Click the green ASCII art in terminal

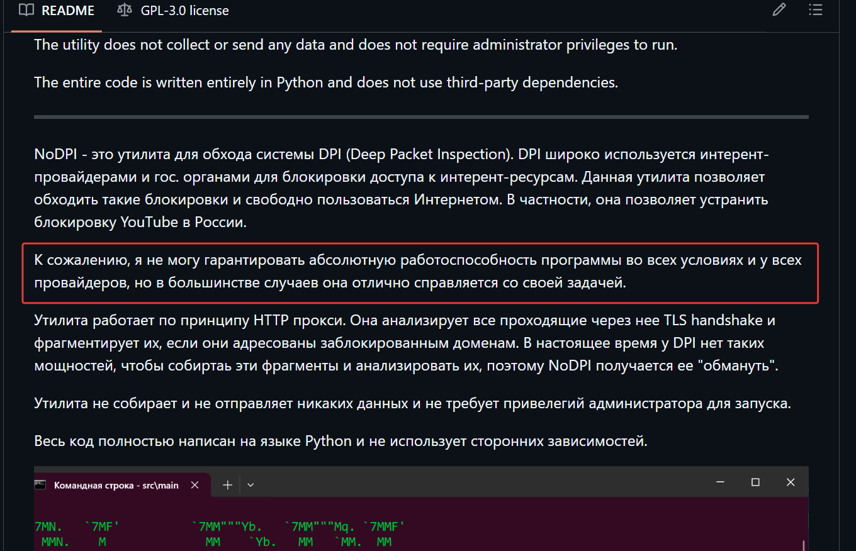point(220,533)
